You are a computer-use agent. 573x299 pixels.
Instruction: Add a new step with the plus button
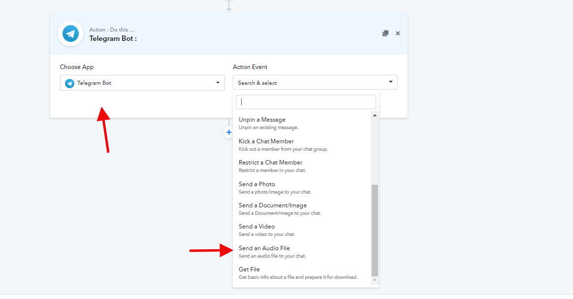[x=228, y=132]
